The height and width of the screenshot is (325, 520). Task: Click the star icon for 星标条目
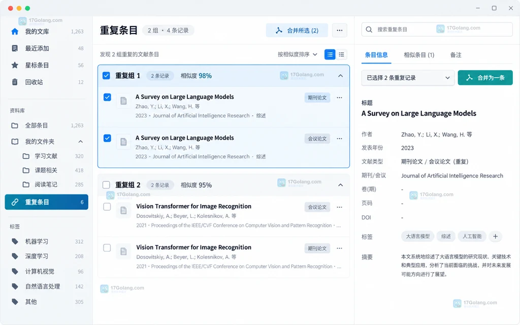click(x=15, y=65)
